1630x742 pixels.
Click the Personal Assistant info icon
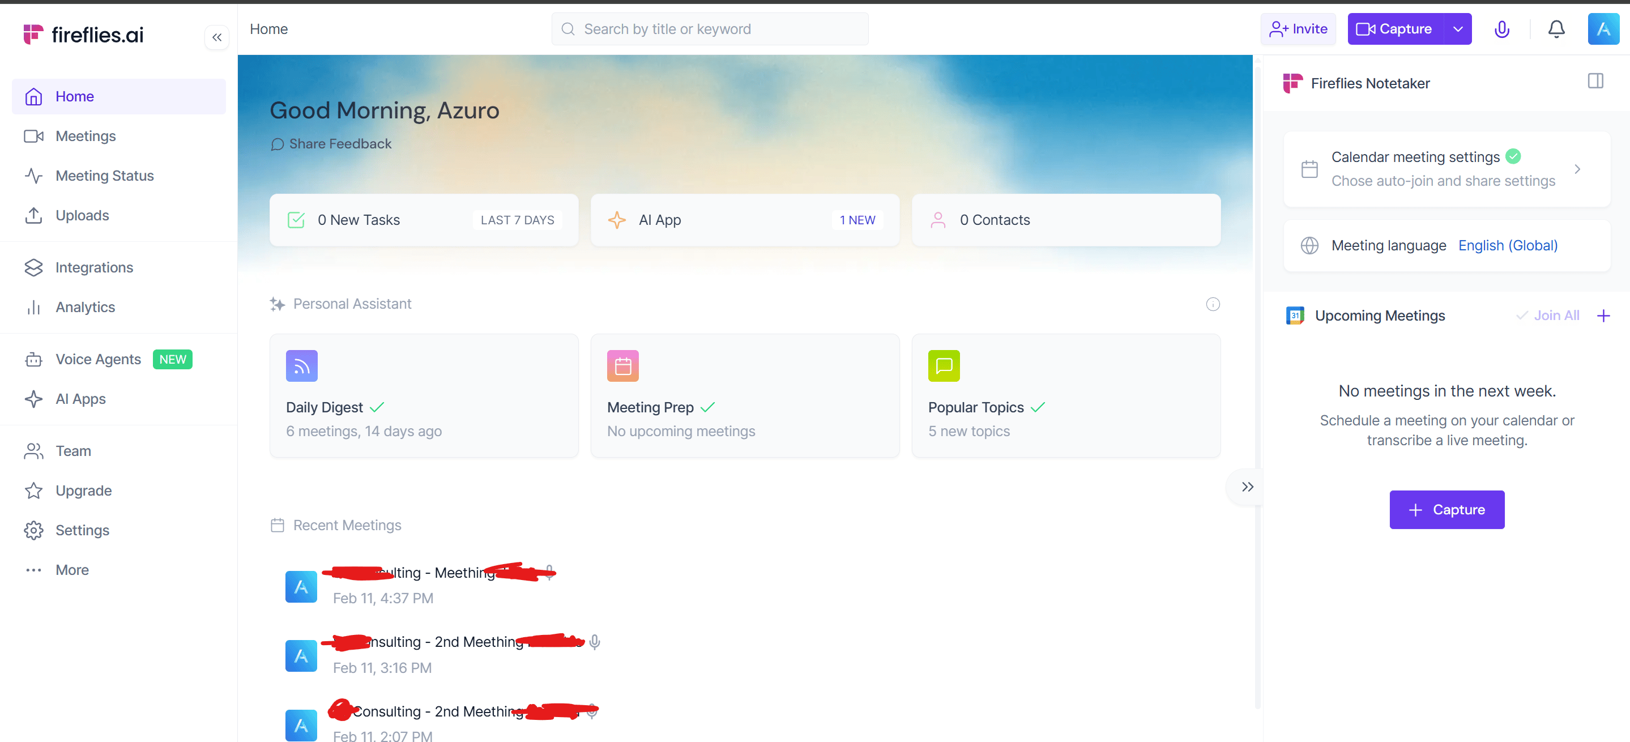pos(1213,304)
